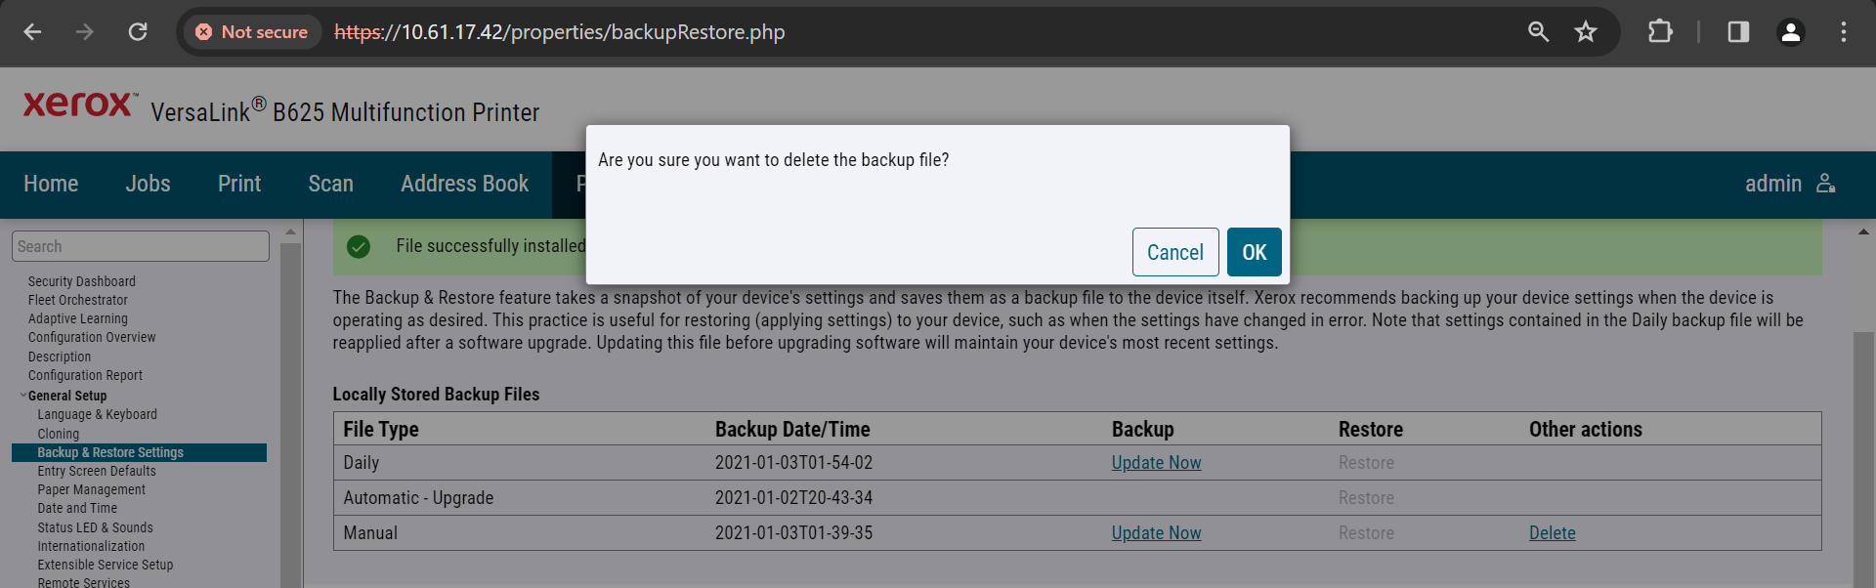Click the zoom magnifier icon in the address bar
Image resolution: width=1876 pixels, height=588 pixels.
tap(1538, 32)
